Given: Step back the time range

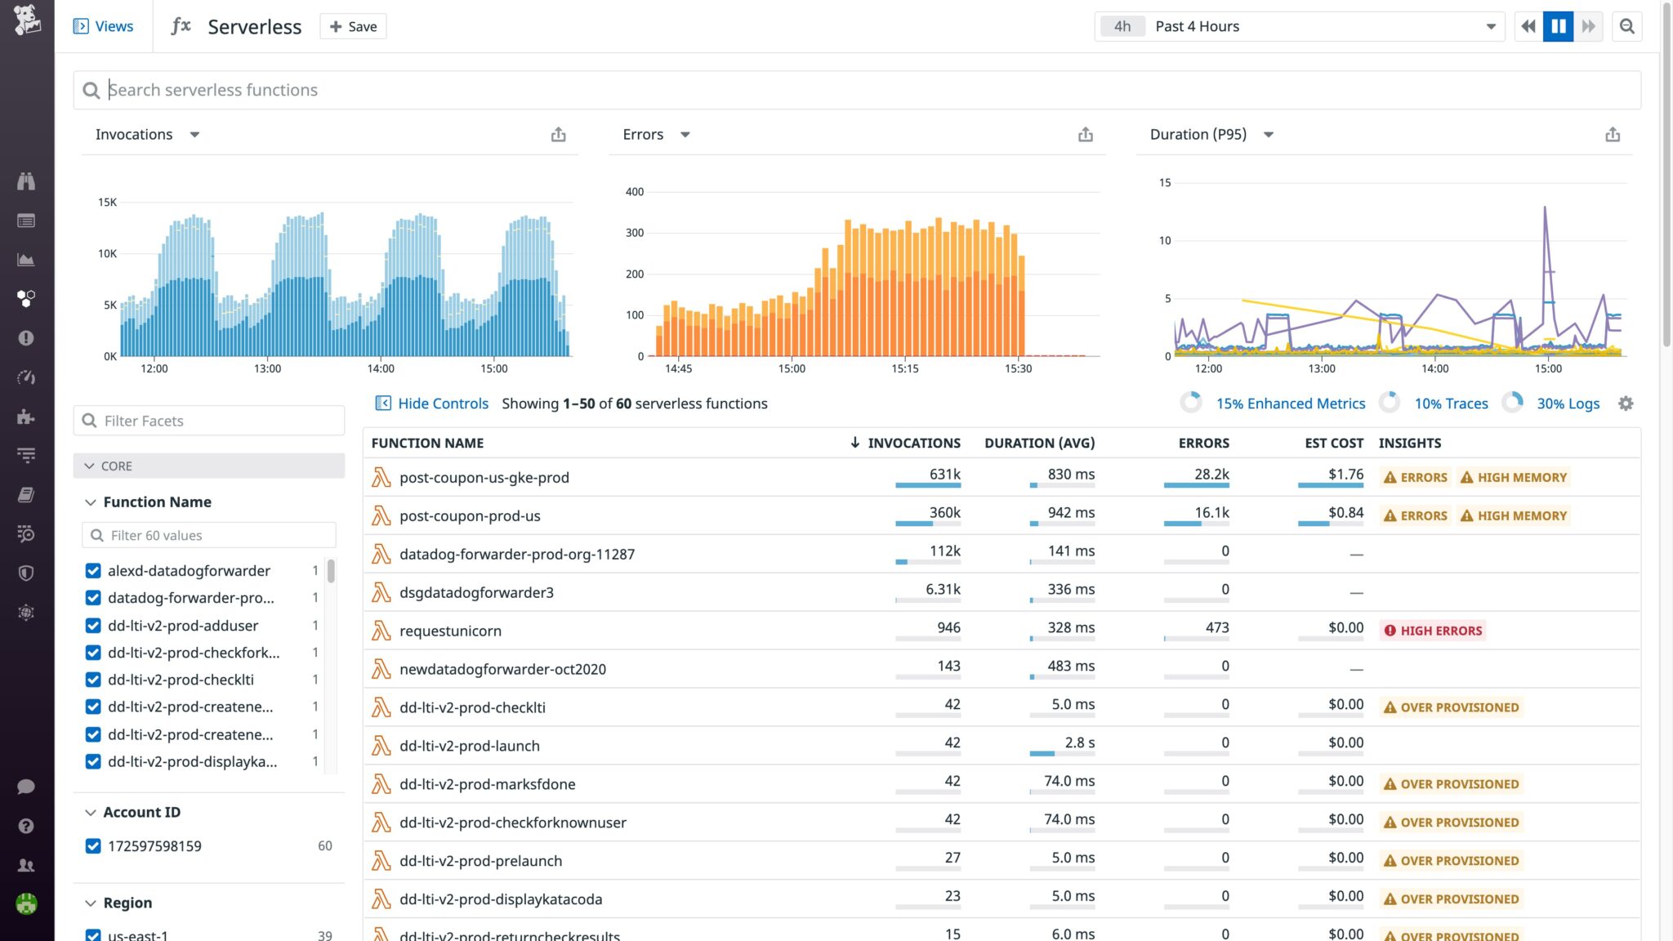Looking at the screenshot, I should point(1528,26).
